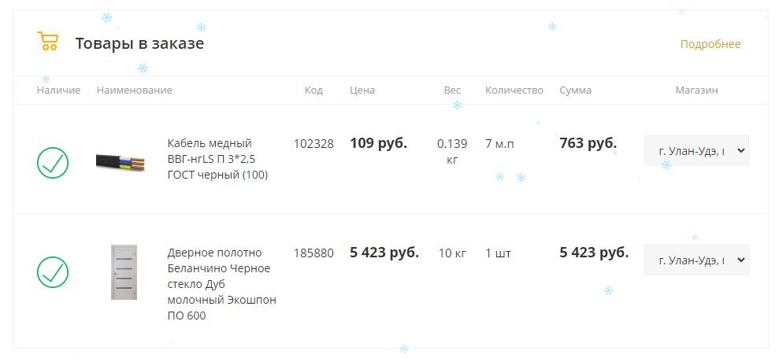Open the copper cable product thumbnail
Image resolution: width=779 pixels, height=358 pixels.
[x=121, y=163]
